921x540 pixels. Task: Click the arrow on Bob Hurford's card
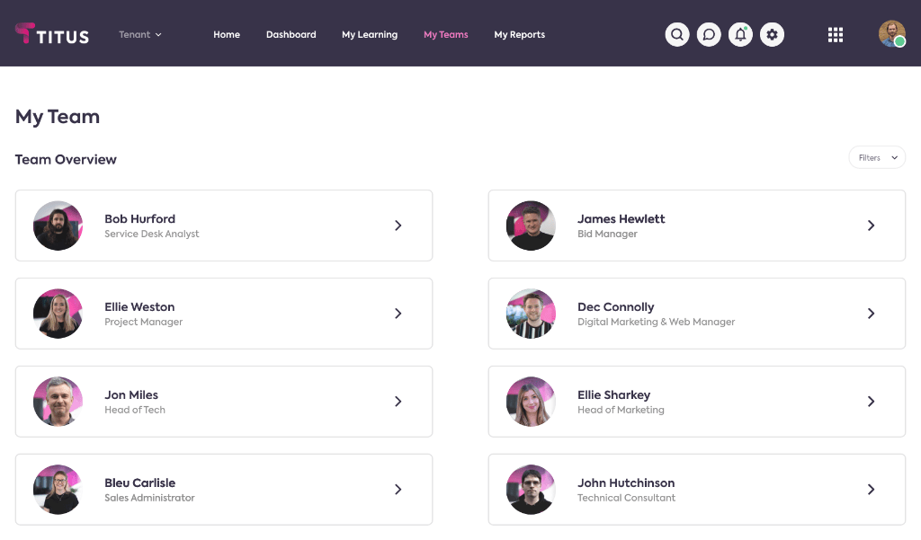tap(398, 226)
